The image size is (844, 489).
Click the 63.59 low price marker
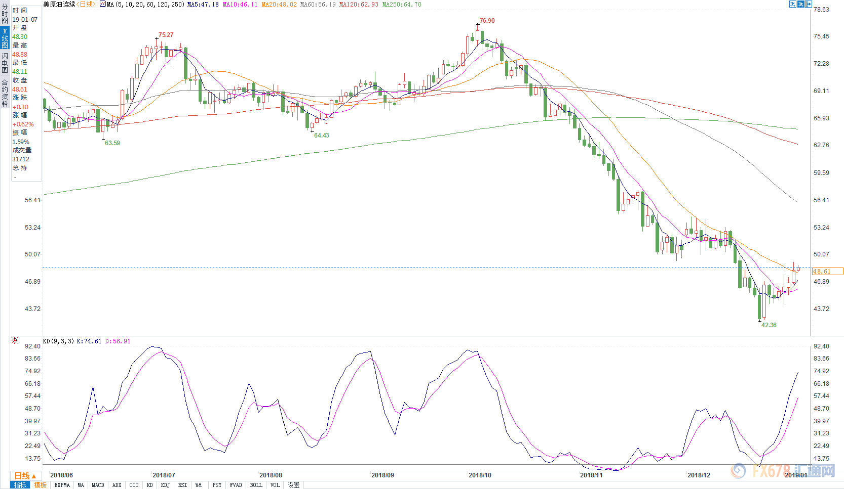[112, 143]
